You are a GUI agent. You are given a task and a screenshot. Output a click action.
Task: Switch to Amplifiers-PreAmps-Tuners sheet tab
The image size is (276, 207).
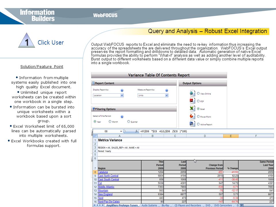point(122,205)
